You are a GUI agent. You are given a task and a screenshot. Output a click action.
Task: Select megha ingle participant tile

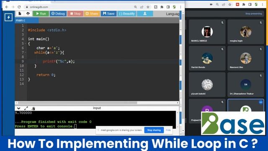point(246,32)
